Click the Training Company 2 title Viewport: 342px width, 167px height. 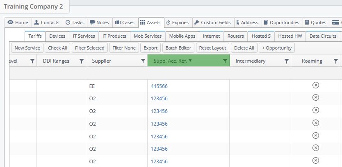[33, 6]
